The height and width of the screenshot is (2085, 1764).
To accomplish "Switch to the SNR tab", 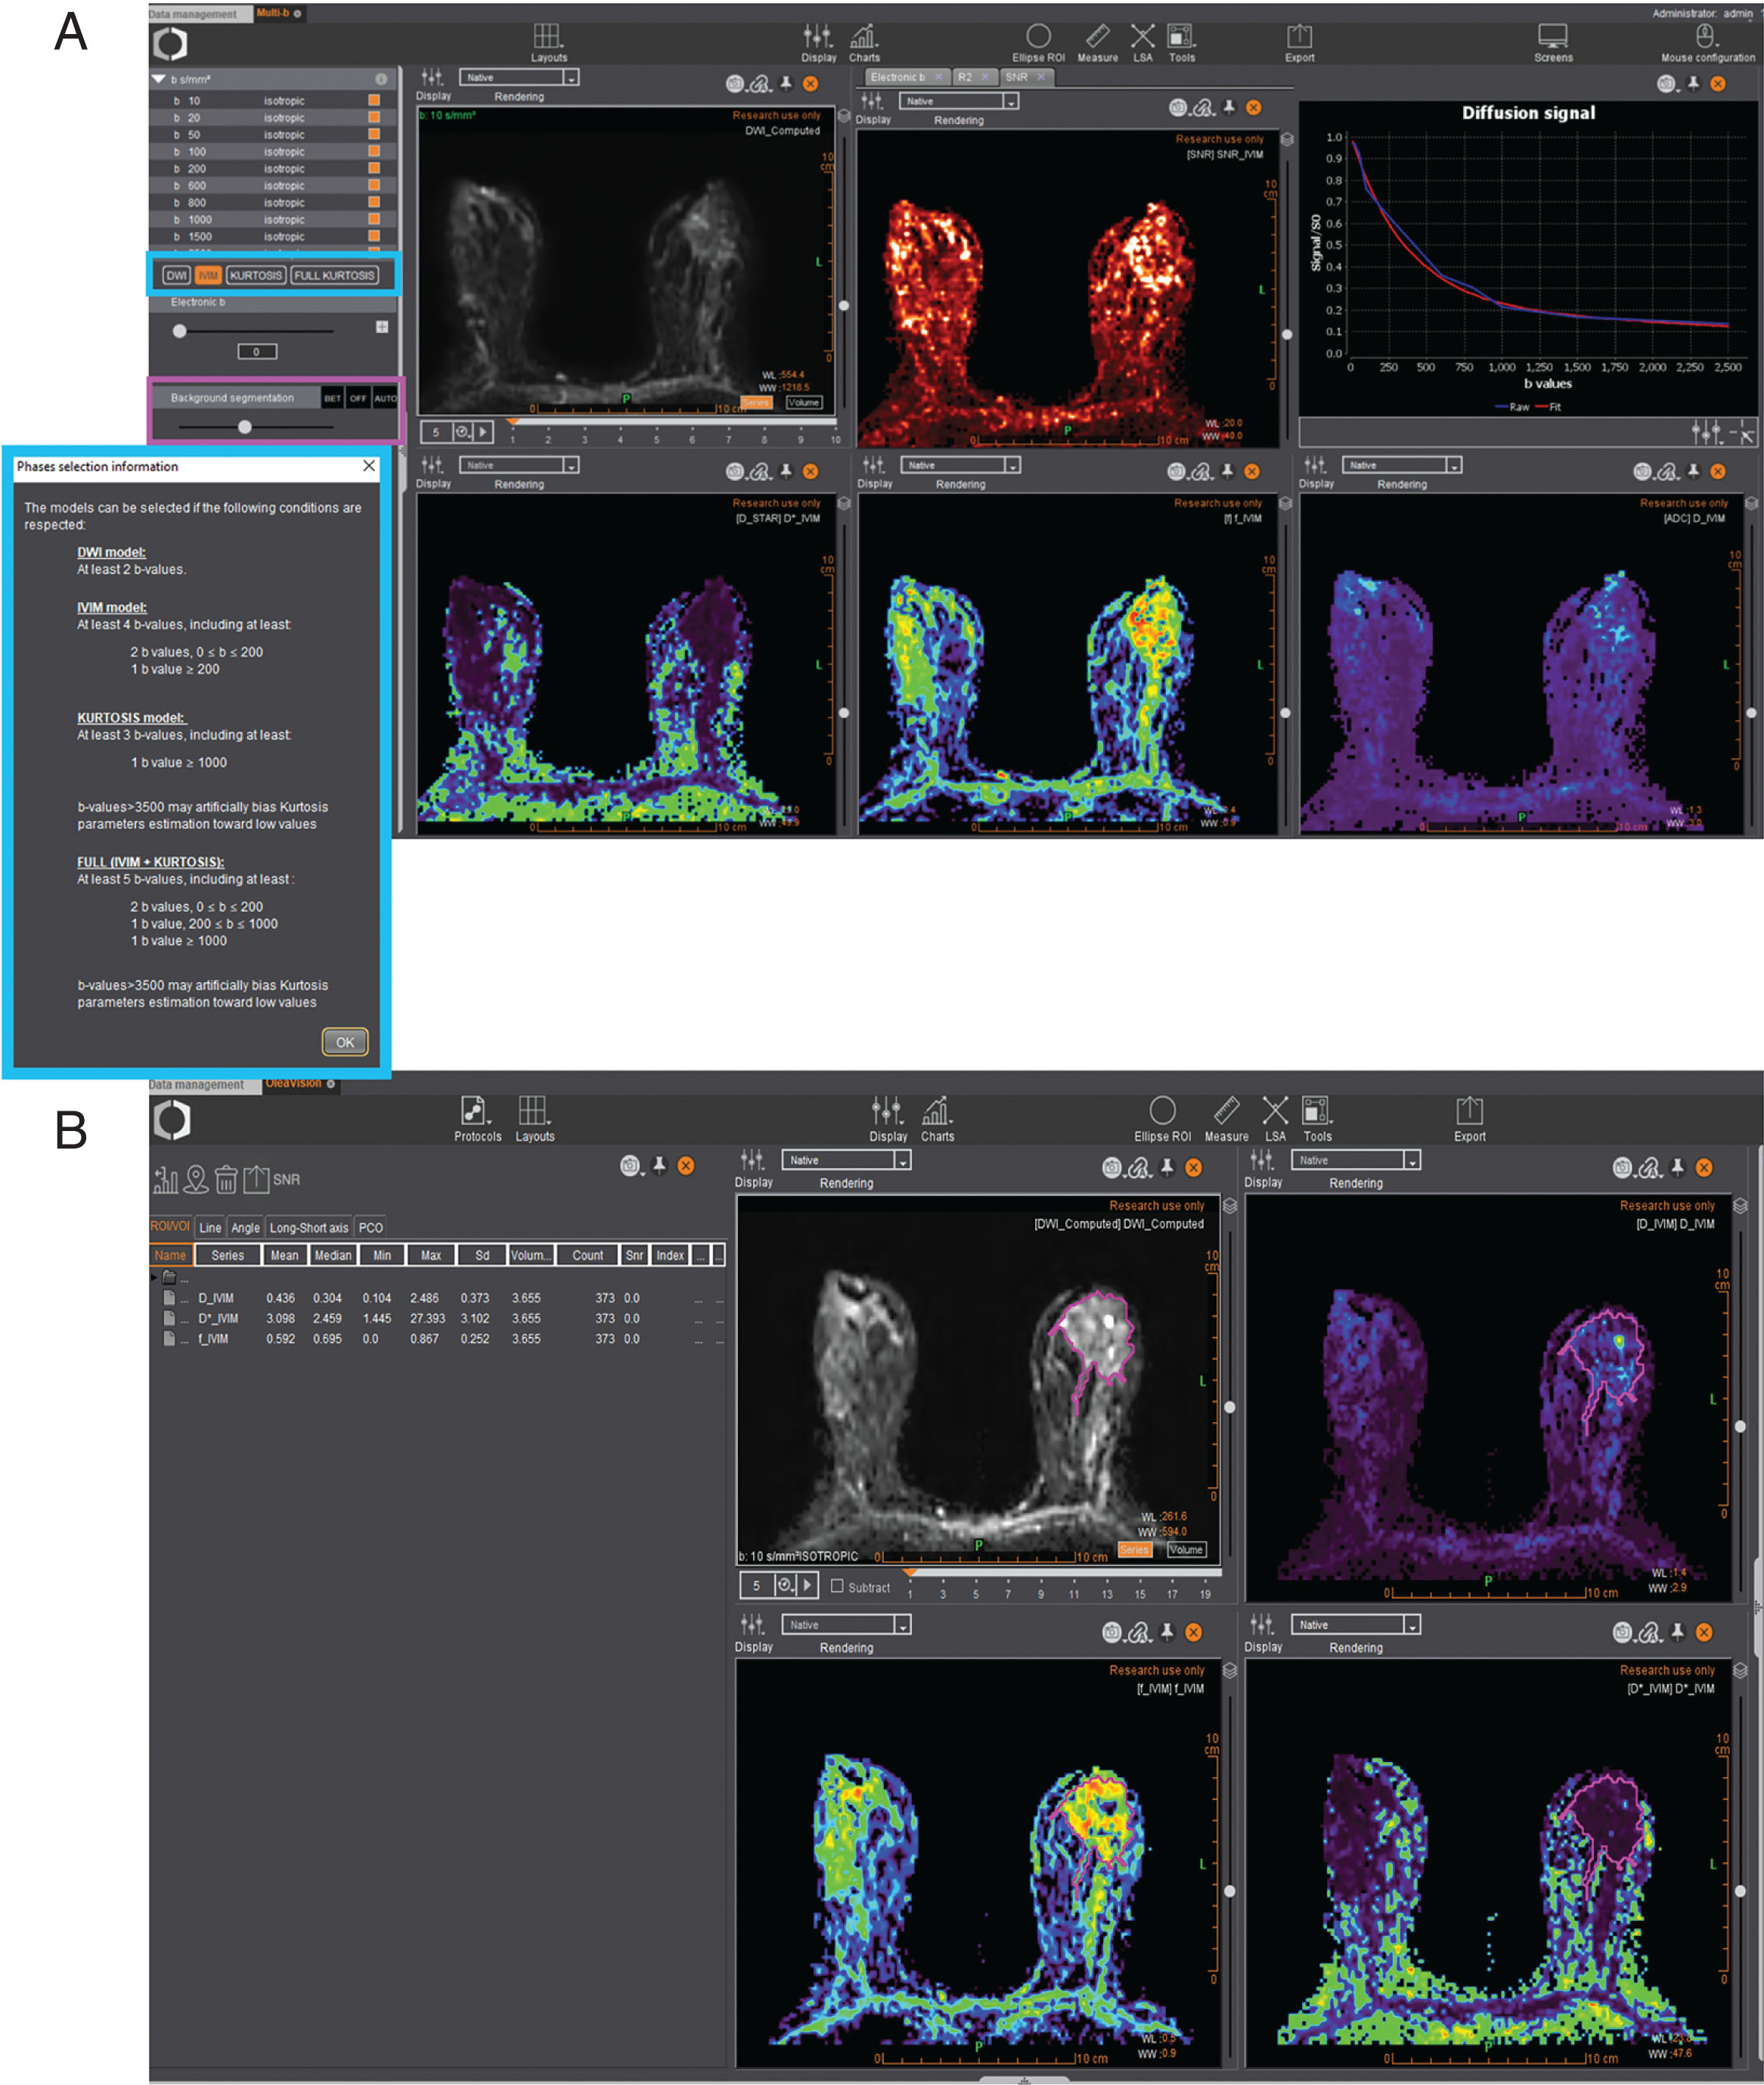I will [1018, 77].
